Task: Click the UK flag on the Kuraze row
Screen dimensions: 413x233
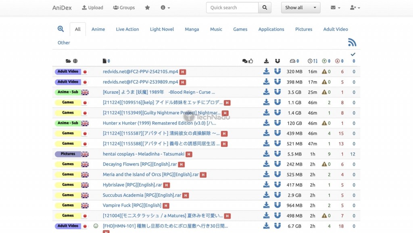Action: coord(85,92)
